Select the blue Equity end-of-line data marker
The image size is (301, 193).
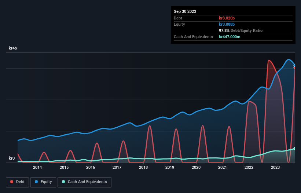click(x=295, y=65)
